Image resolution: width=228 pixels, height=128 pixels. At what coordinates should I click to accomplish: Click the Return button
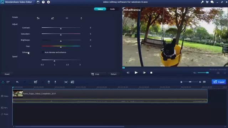click(114, 74)
